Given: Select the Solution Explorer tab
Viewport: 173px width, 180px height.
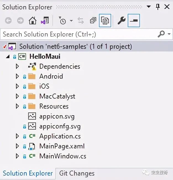Looking at the screenshot, I should click(28, 174).
